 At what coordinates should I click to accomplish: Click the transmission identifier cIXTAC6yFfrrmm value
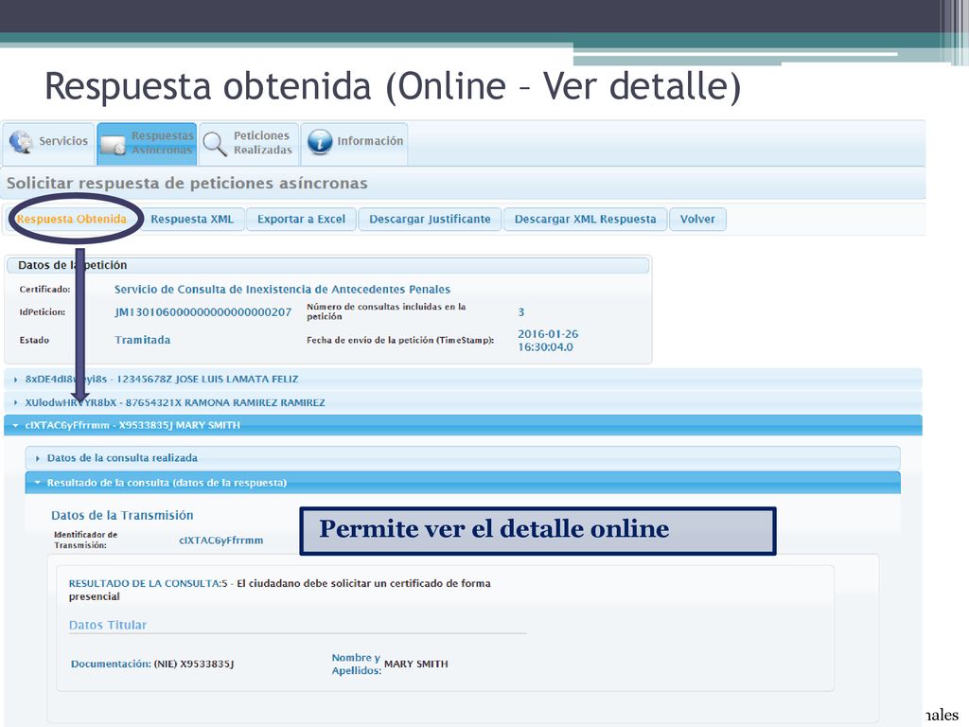221,541
